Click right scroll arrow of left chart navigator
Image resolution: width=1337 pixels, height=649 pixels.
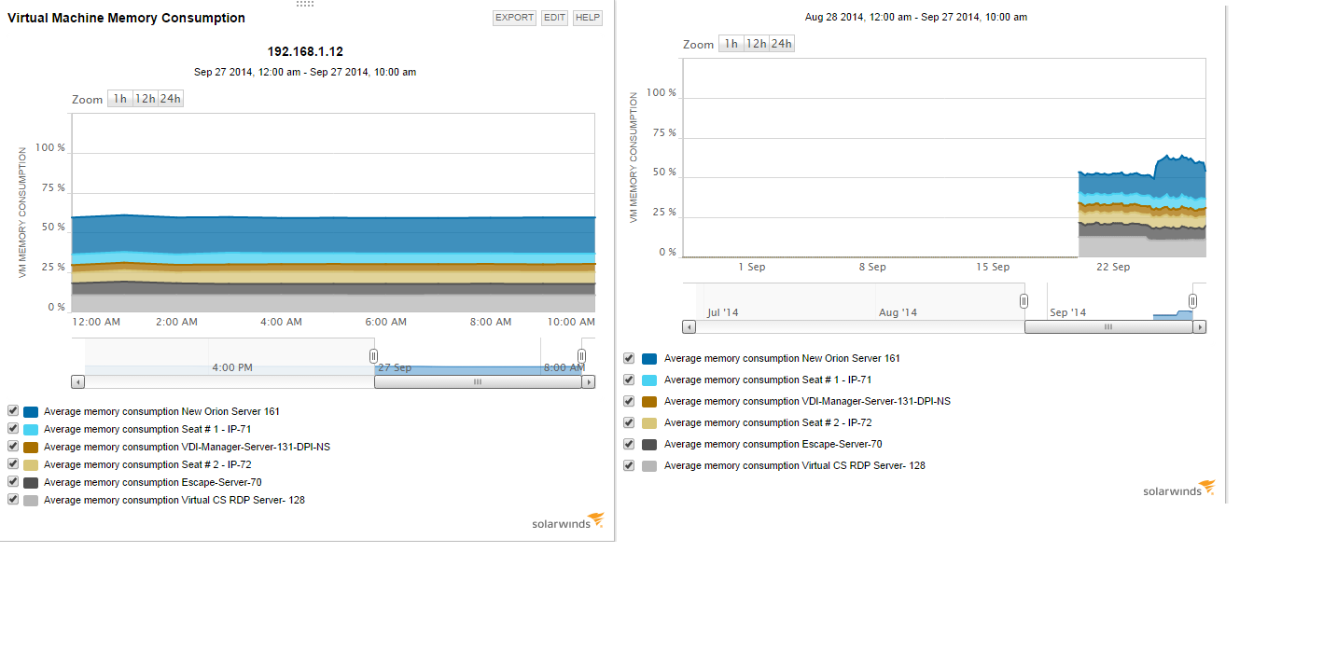pos(589,381)
